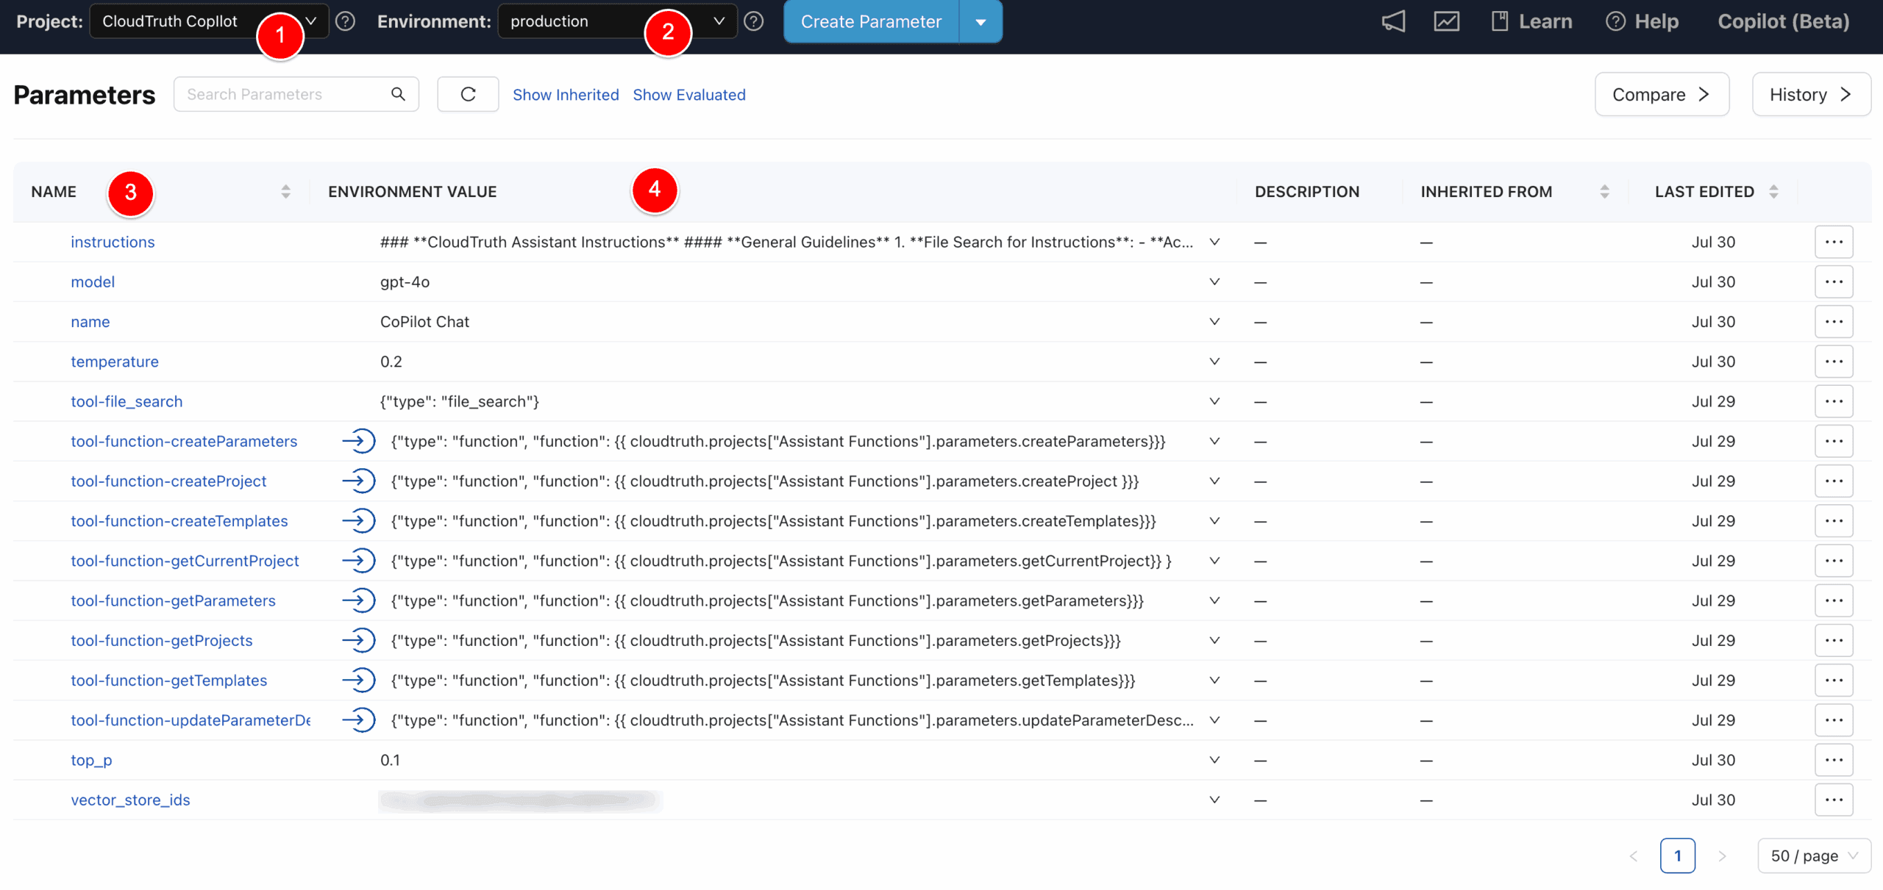Sort table by the NAME column arrows
The height and width of the screenshot is (890, 1883).
285,192
